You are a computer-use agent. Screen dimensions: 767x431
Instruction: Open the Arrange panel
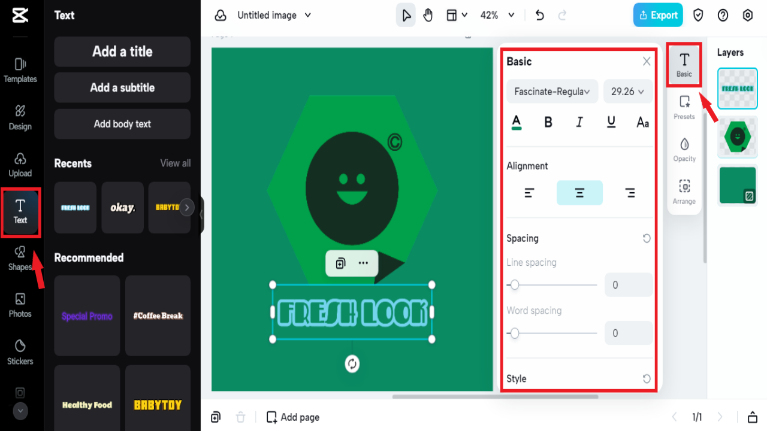click(x=684, y=192)
